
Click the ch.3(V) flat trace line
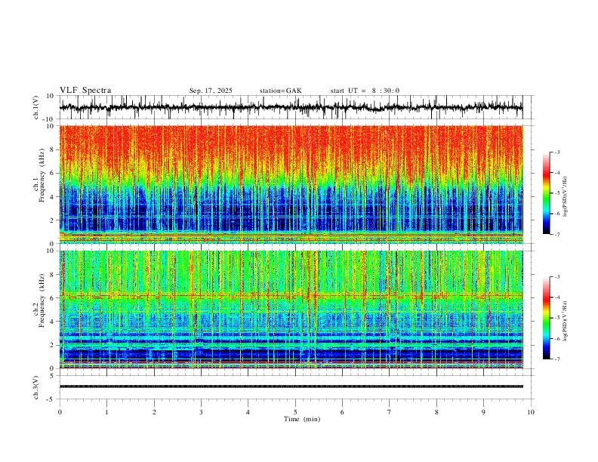click(x=291, y=387)
